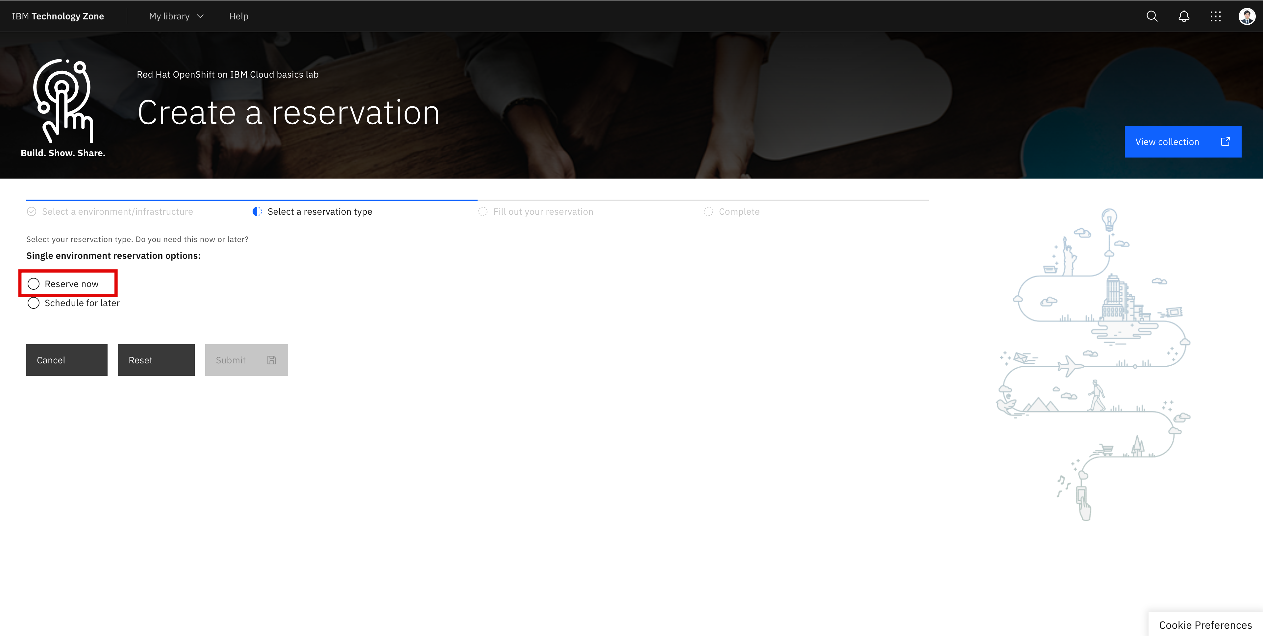Go to Fill out your reservation step
1263x636 pixels.
[x=543, y=211]
